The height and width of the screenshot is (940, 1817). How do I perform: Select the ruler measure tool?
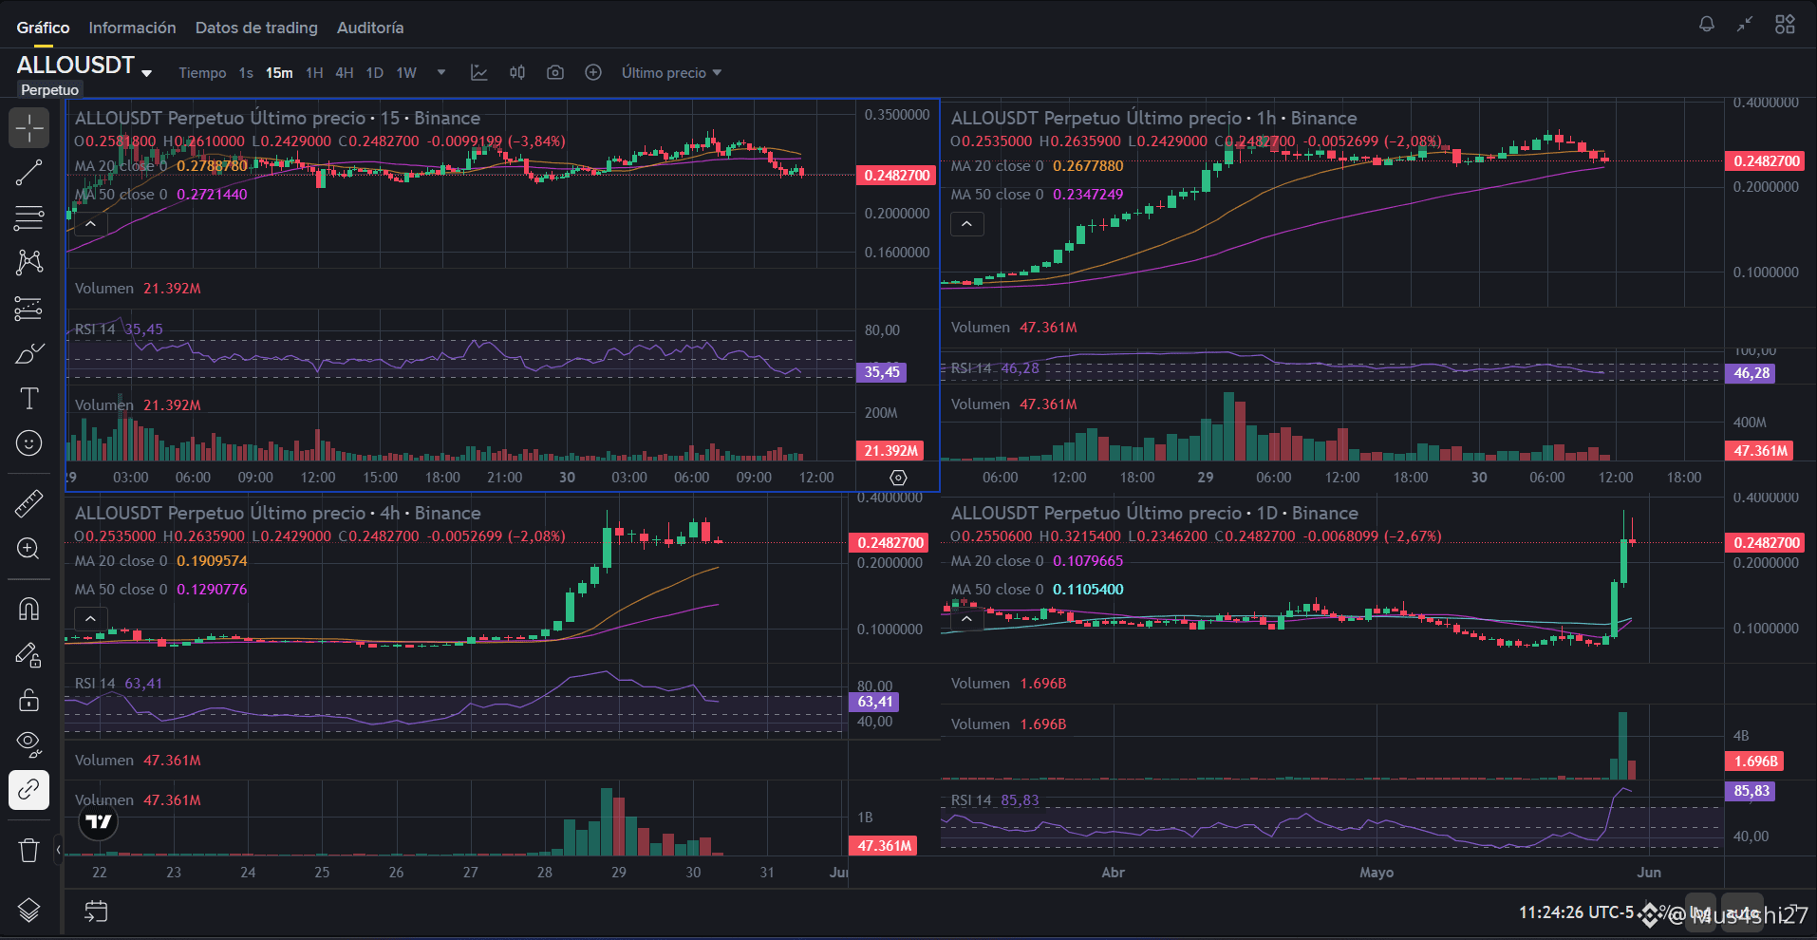click(x=29, y=503)
